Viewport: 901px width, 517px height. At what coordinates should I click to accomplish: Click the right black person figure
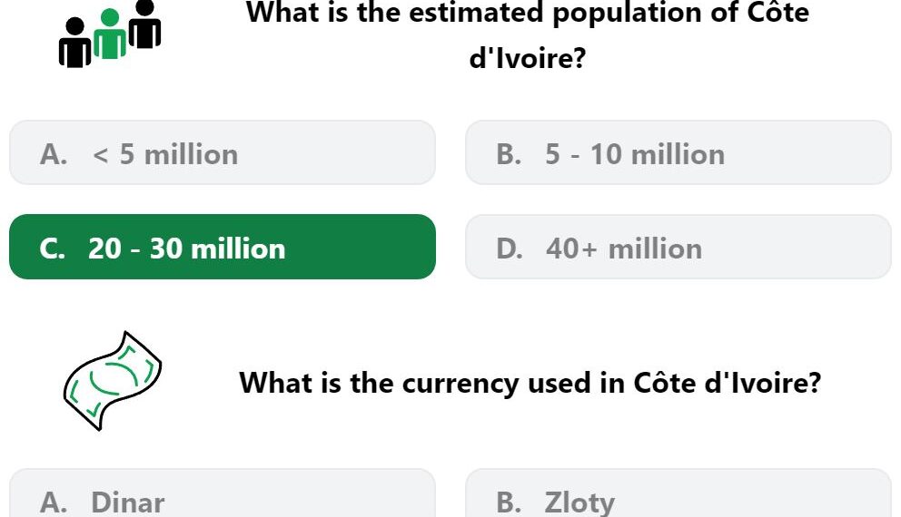[144, 24]
